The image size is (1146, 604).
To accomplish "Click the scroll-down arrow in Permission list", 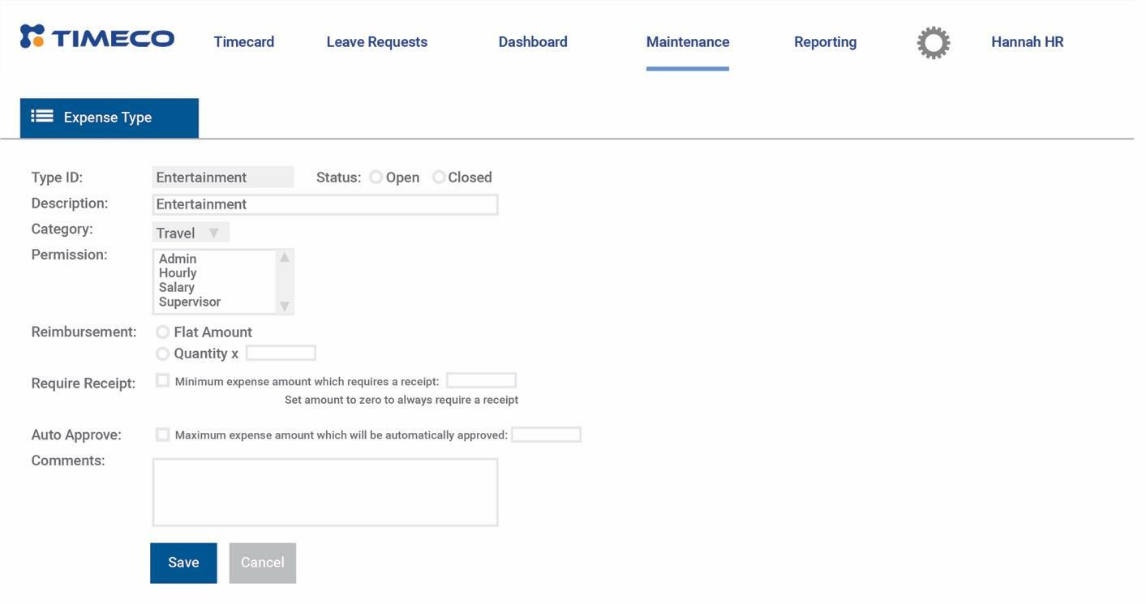I will point(285,307).
